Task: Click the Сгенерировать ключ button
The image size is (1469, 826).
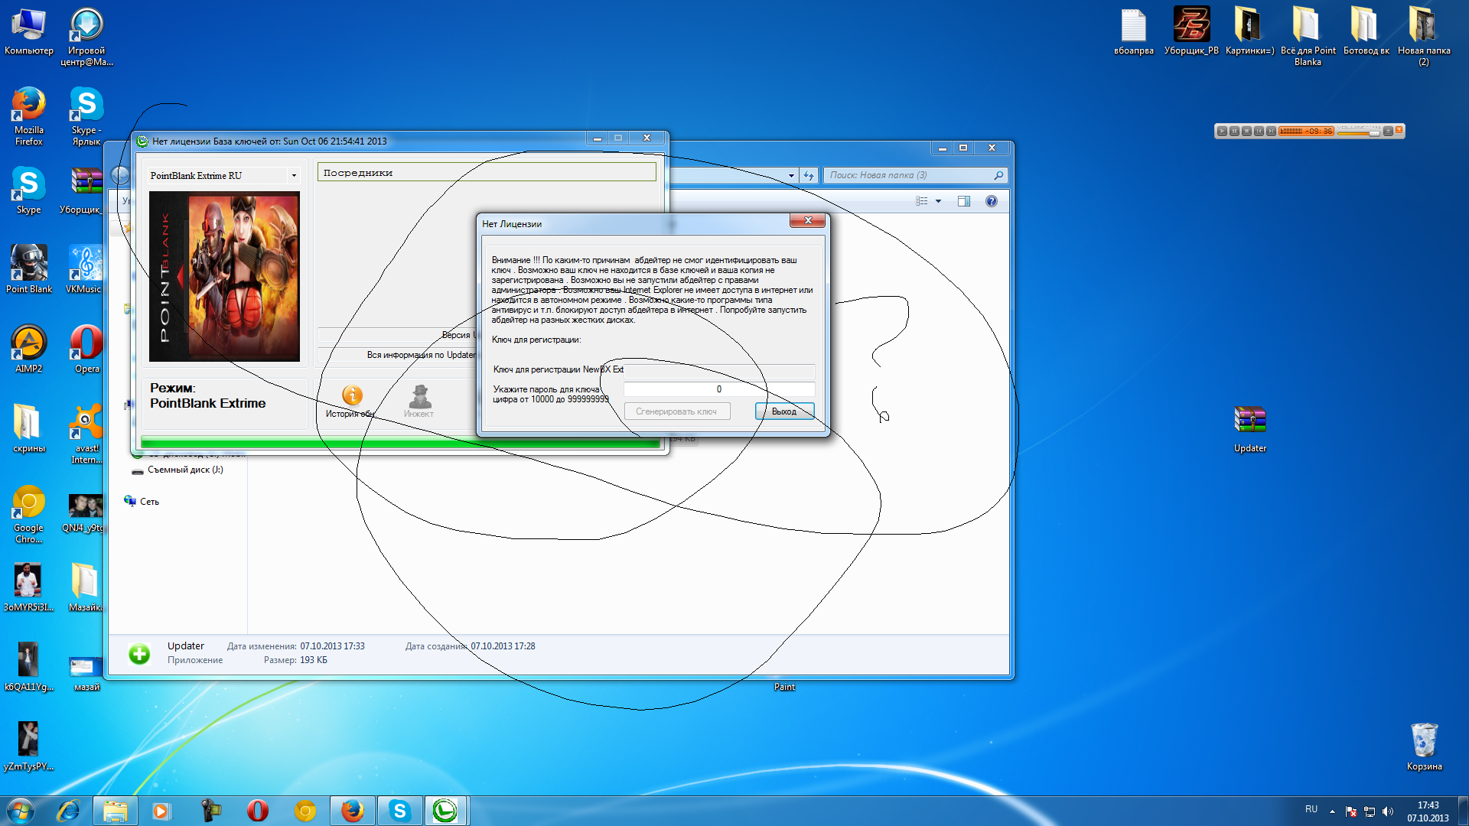Action: (x=676, y=411)
